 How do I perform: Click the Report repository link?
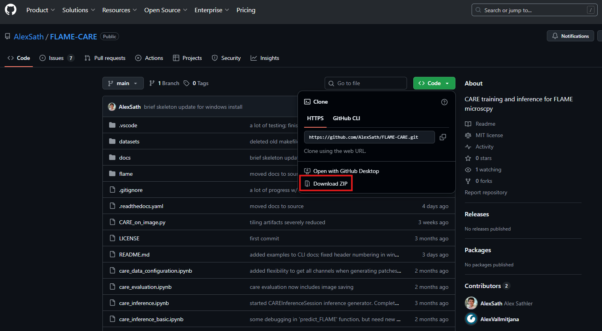(x=486, y=192)
